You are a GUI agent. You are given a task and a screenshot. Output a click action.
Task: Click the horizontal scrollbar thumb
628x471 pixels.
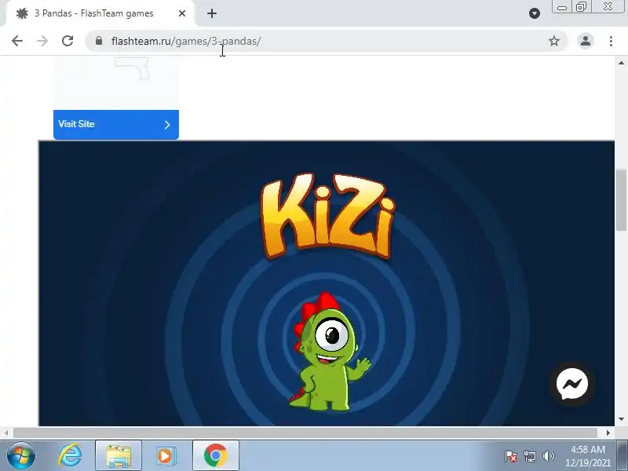[305, 433]
